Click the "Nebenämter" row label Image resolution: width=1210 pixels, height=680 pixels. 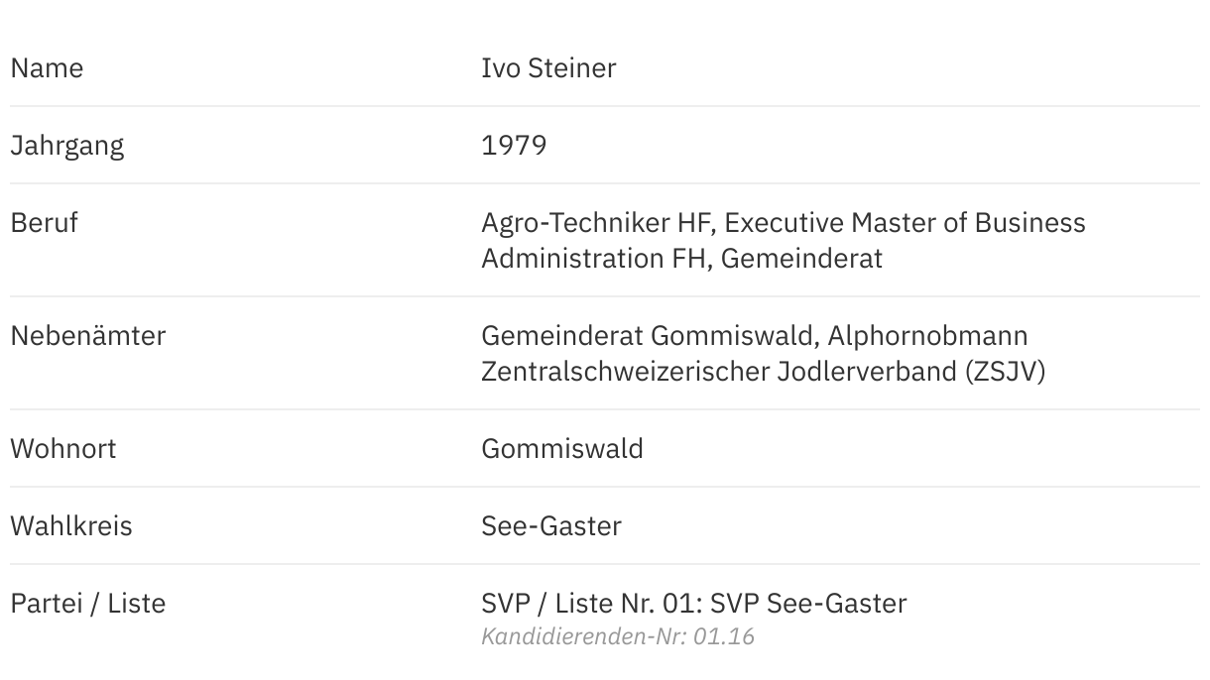coord(88,336)
